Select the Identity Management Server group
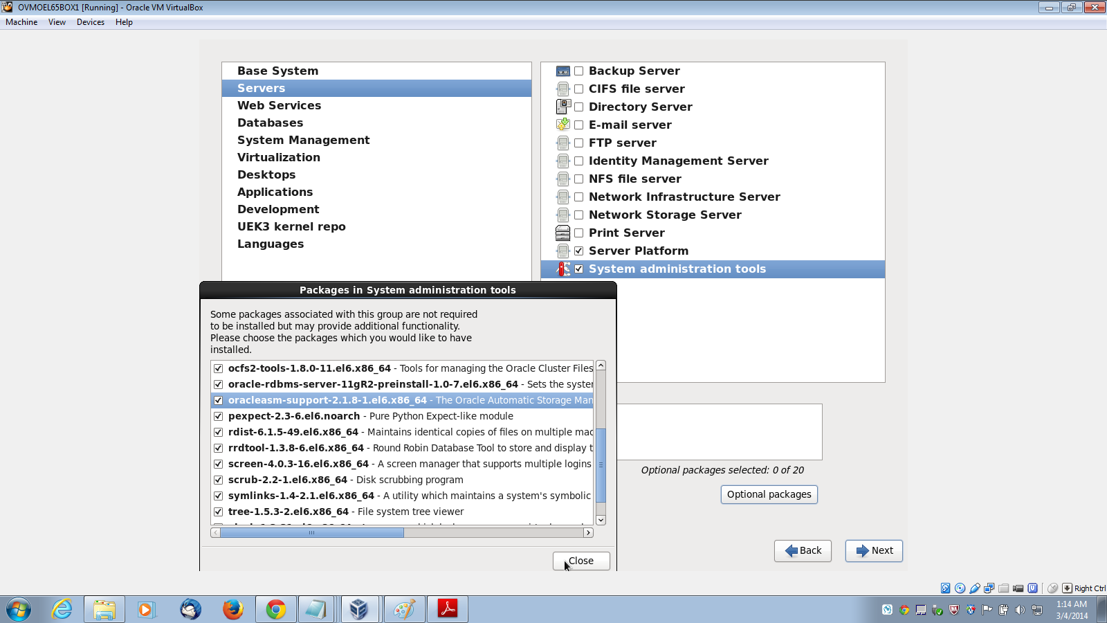Image resolution: width=1107 pixels, height=623 pixels. coord(713,161)
